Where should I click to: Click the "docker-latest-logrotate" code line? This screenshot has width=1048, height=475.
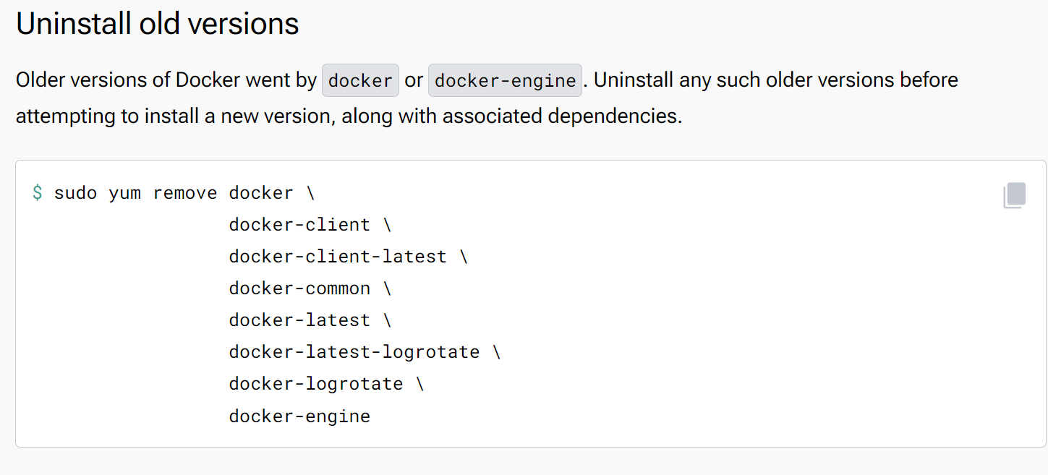(354, 352)
